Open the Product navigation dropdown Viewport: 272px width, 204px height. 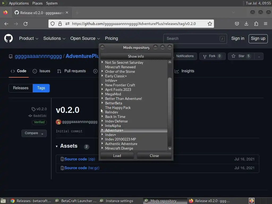[29, 39]
